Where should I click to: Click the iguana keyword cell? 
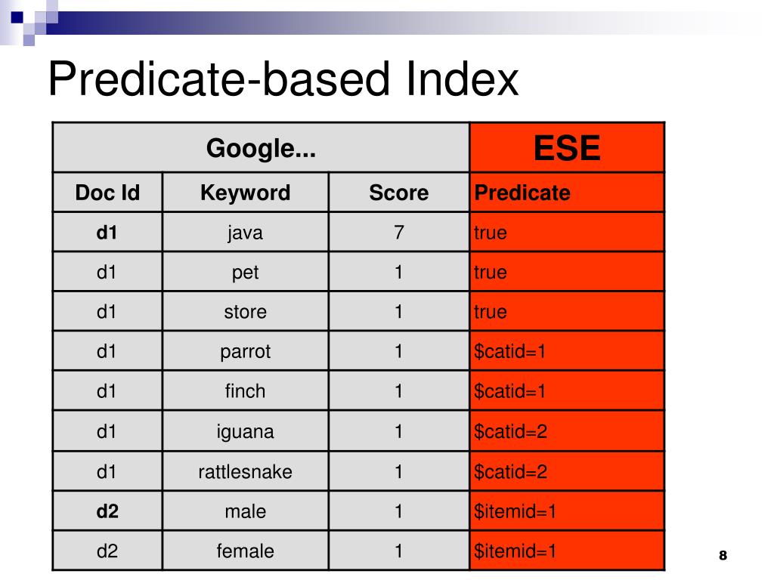click(246, 431)
